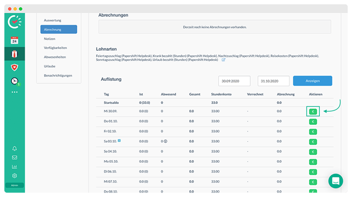Click the Anzeigen button
The image size is (352, 197).
tap(313, 81)
